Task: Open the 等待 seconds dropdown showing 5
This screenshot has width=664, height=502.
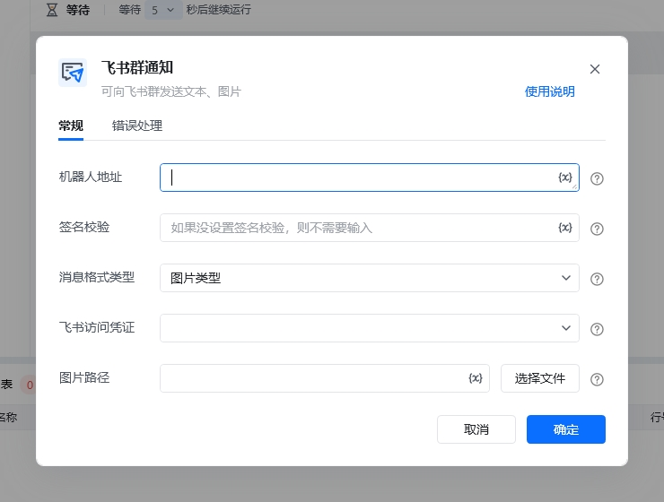Action: 163,10
